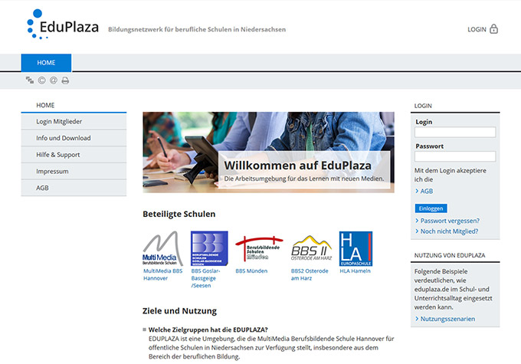
Task: Click BBS Goslar-Bassgeige /Seesen text link
Action: click(x=205, y=278)
